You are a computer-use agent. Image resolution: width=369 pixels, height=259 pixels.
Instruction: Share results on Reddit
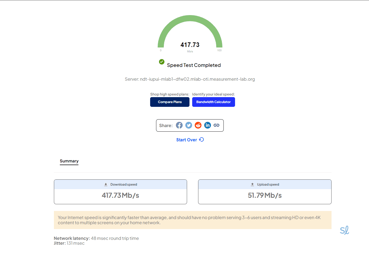pos(198,125)
